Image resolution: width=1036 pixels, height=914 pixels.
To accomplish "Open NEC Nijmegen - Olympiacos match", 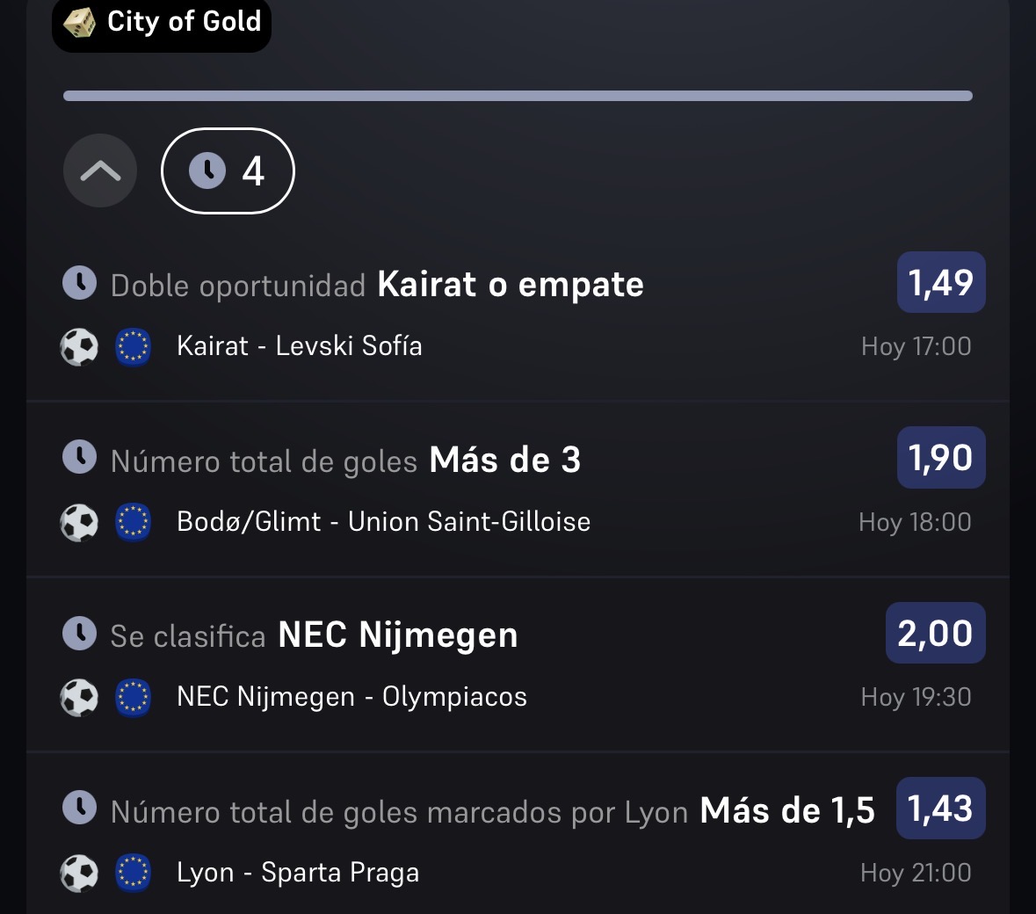I will 351,697.
